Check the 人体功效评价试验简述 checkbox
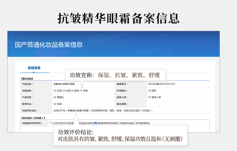The image size is (237, 151). click(x=52, y=123)
